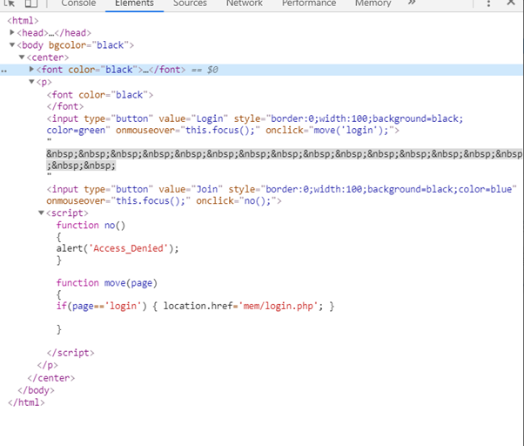Collapse the body bgcolor element node

pyautogui.click(x=12, y=44)
